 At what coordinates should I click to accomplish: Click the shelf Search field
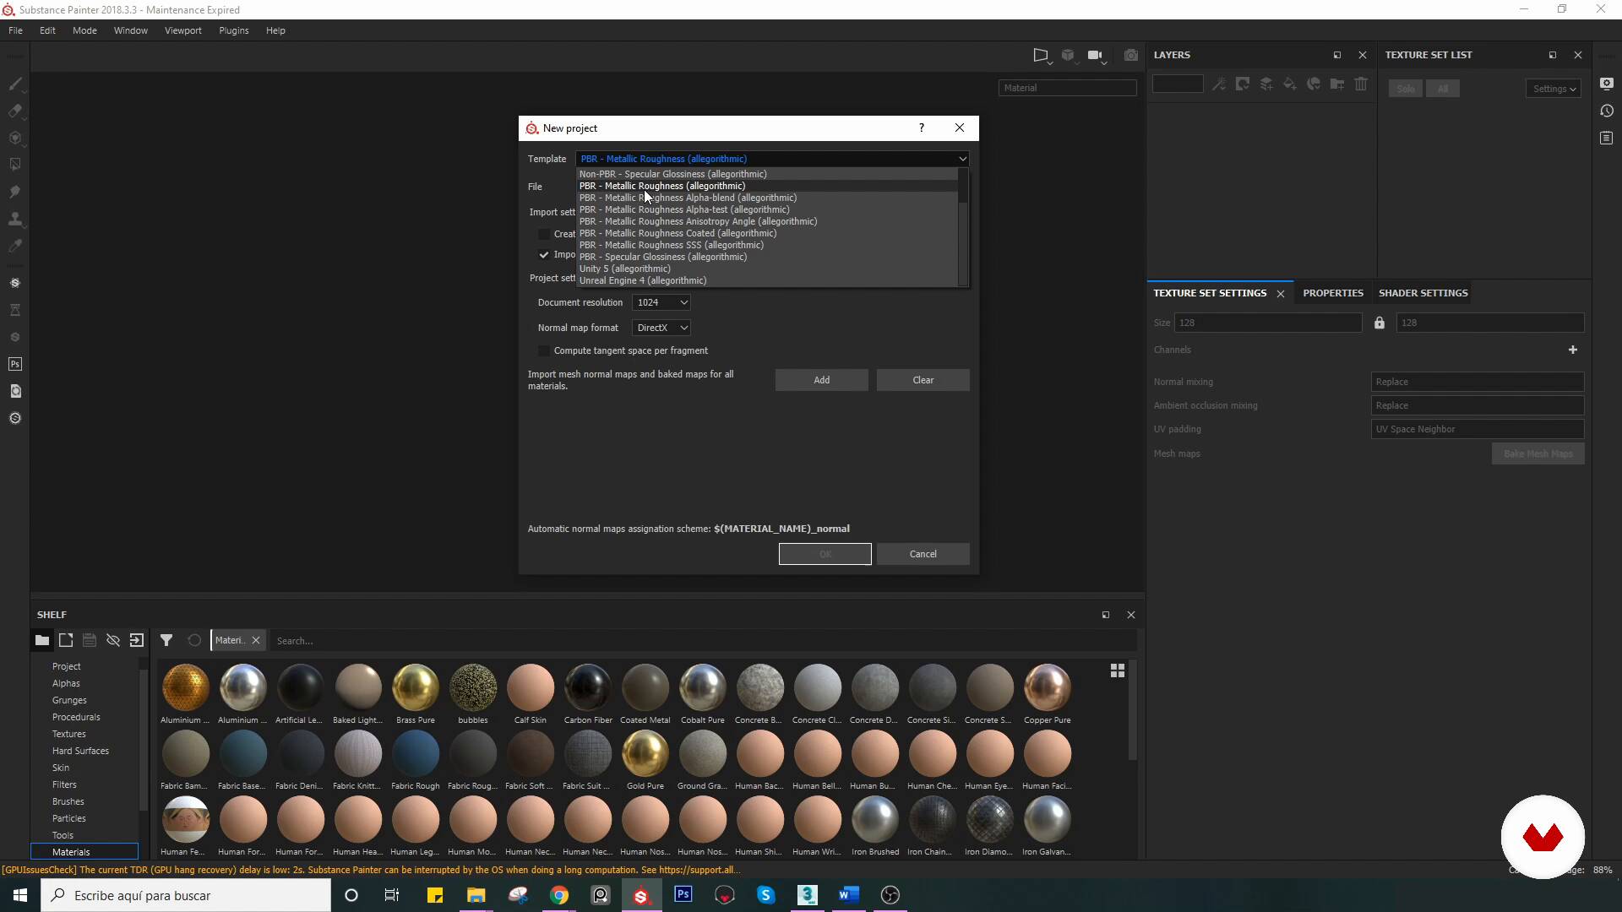pyautogui.click(x=703, y=641)
